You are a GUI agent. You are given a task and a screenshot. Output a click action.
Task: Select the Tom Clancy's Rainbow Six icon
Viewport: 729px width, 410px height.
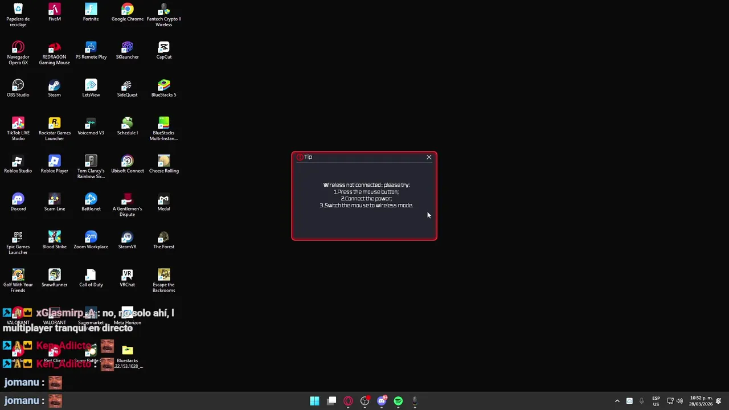pyautogui.click(x=91, y=167)
